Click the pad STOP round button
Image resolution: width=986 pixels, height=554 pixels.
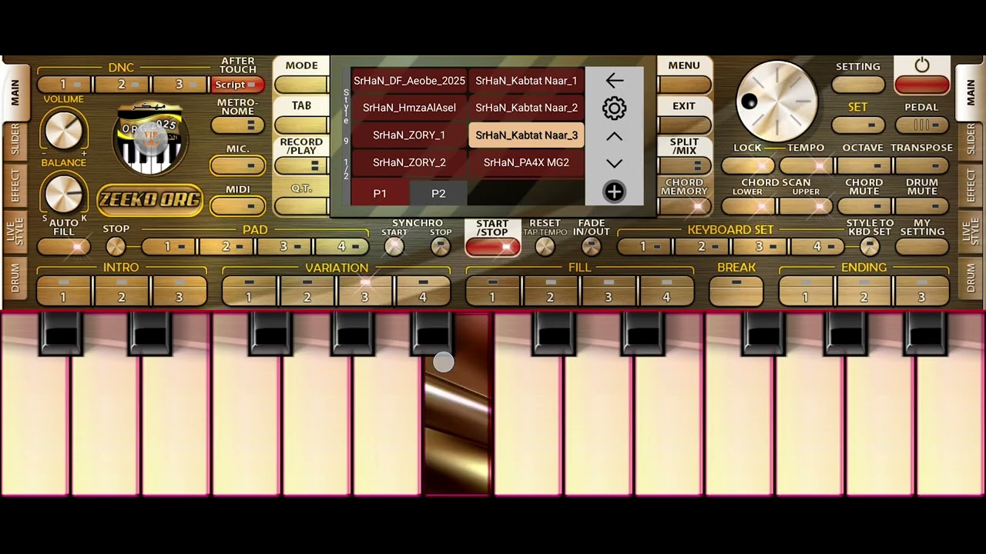coord(116,246)
